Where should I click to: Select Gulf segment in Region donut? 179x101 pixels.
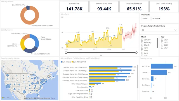pos(26,37)
